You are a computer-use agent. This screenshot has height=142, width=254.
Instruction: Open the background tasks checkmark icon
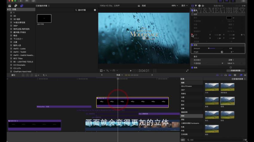pos(33,1)
